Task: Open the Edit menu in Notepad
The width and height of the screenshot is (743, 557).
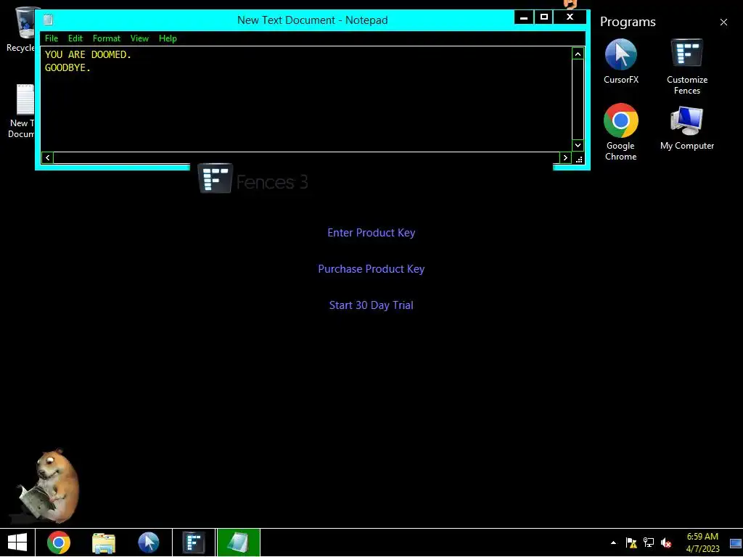Action: (75, 38)
